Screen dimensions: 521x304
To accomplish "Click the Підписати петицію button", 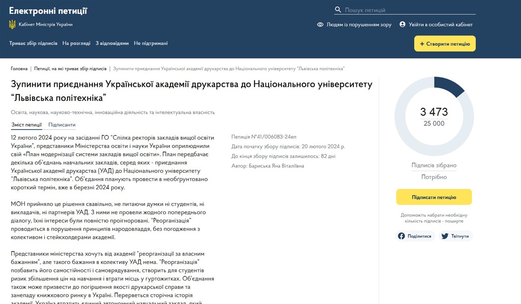I will 434,197.
